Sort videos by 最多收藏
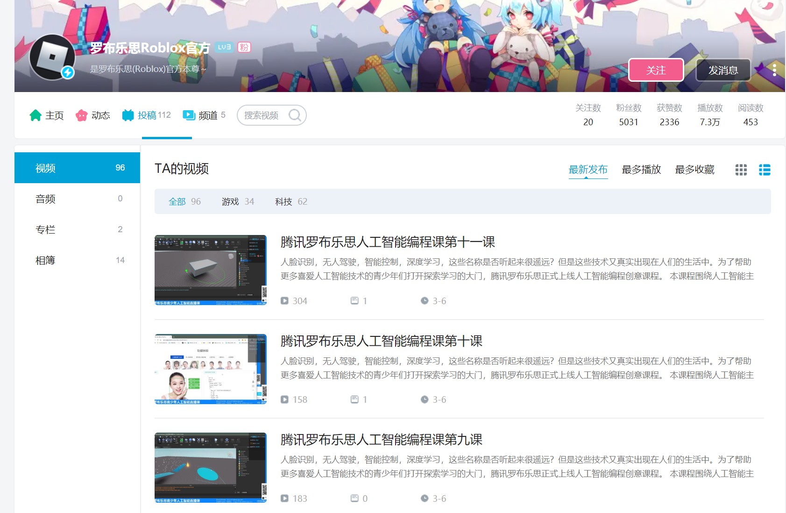 point(694,170)
